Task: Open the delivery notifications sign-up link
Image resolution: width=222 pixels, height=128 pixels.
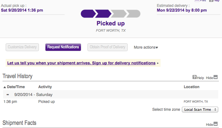Action: [x=81, y=63]
